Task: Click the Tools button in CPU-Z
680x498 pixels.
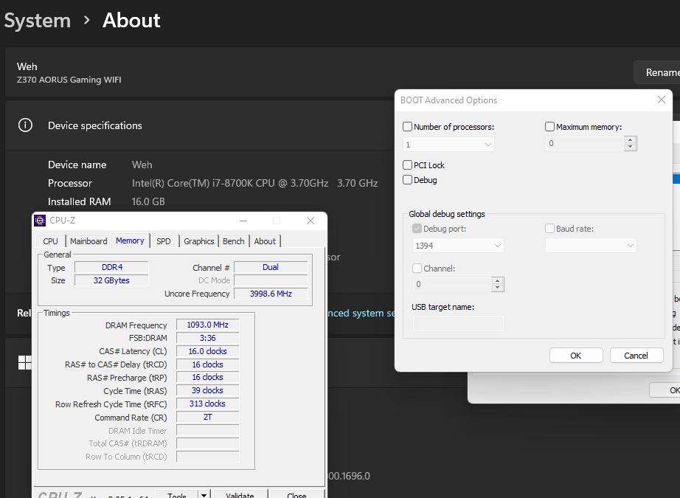Action: click(x=176, y=495)
